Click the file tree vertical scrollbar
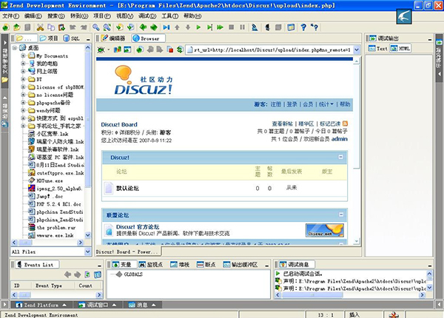Screen dimensions: 444x318 click(x=89, y=148)
